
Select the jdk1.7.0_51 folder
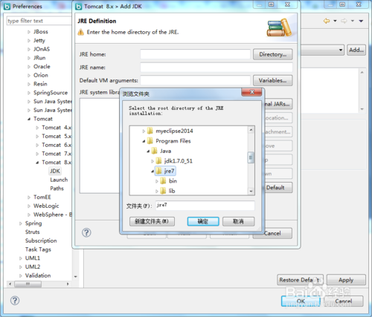point(178,161)
